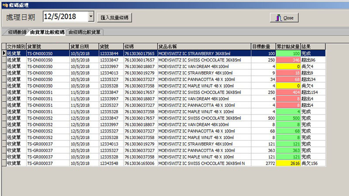Click the green 500 counted quantity cell
The image size is (349, 196).
click(288, 118)
